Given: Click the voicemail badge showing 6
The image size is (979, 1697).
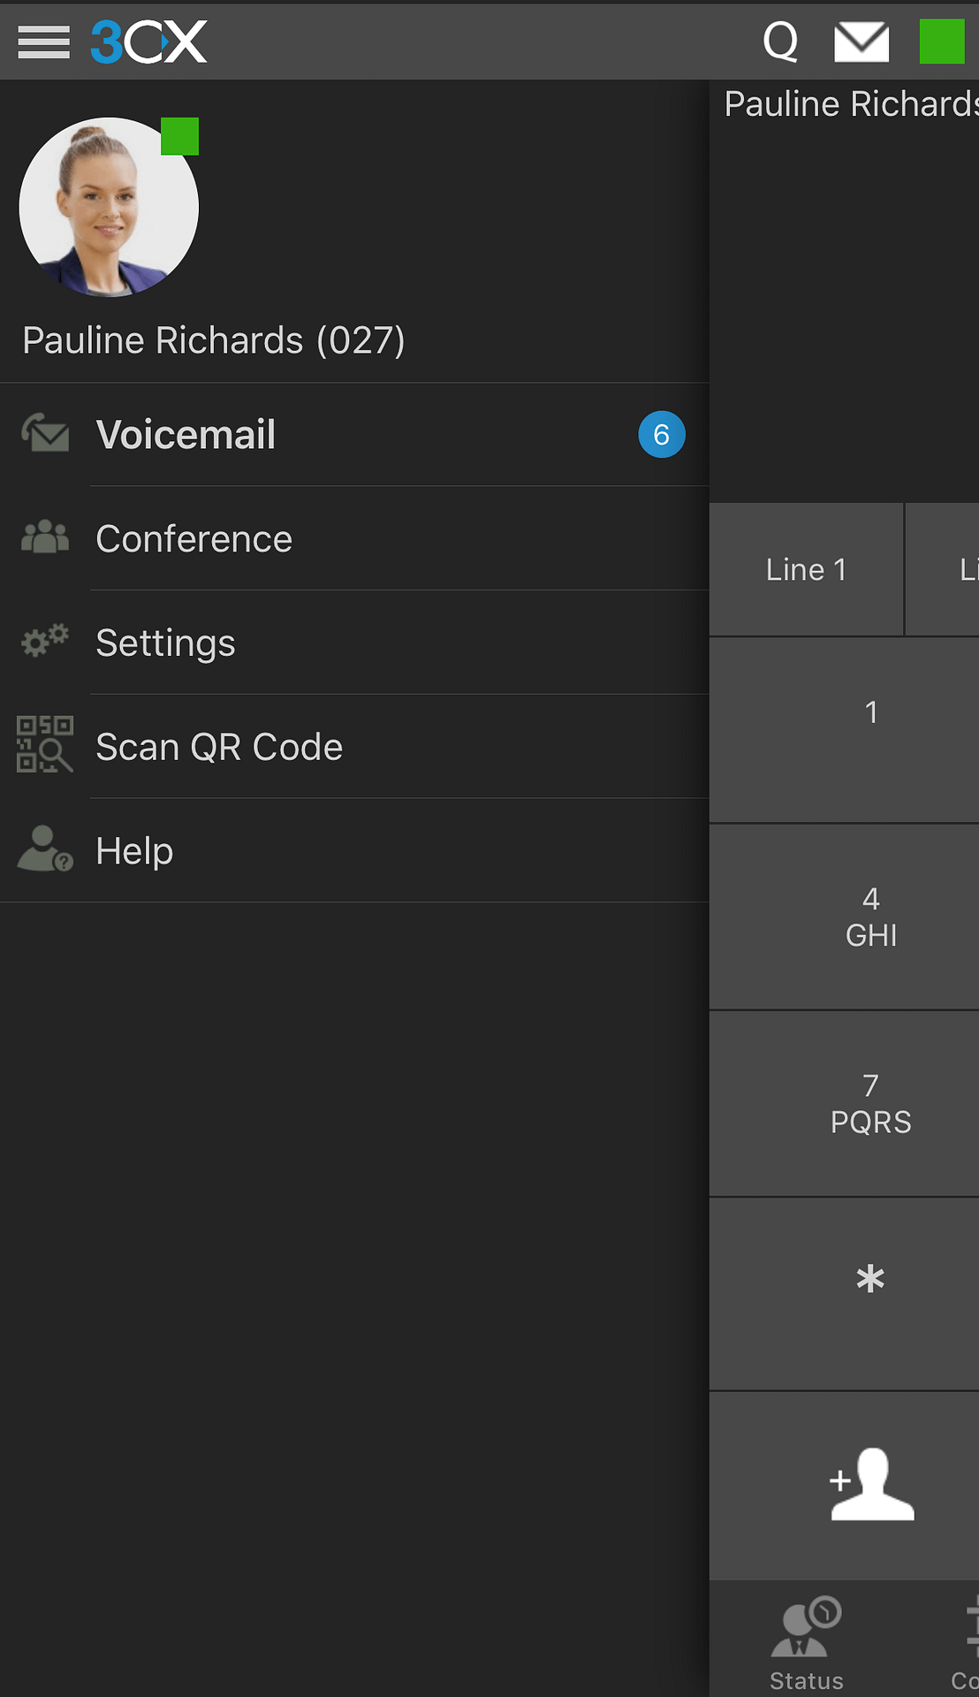Looking at the screenshot, I should [x=662, y=434].
